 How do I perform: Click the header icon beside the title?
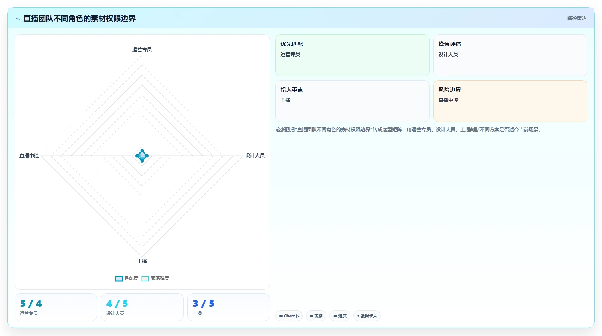[18, 19]
